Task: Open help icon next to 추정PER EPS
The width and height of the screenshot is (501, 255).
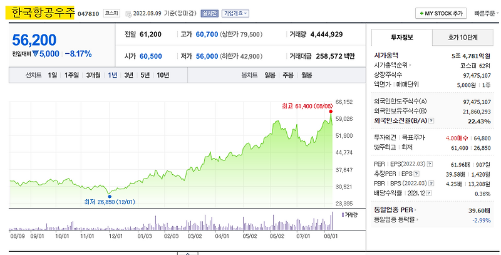Action: pyautogui.click(x=416, y=174)
